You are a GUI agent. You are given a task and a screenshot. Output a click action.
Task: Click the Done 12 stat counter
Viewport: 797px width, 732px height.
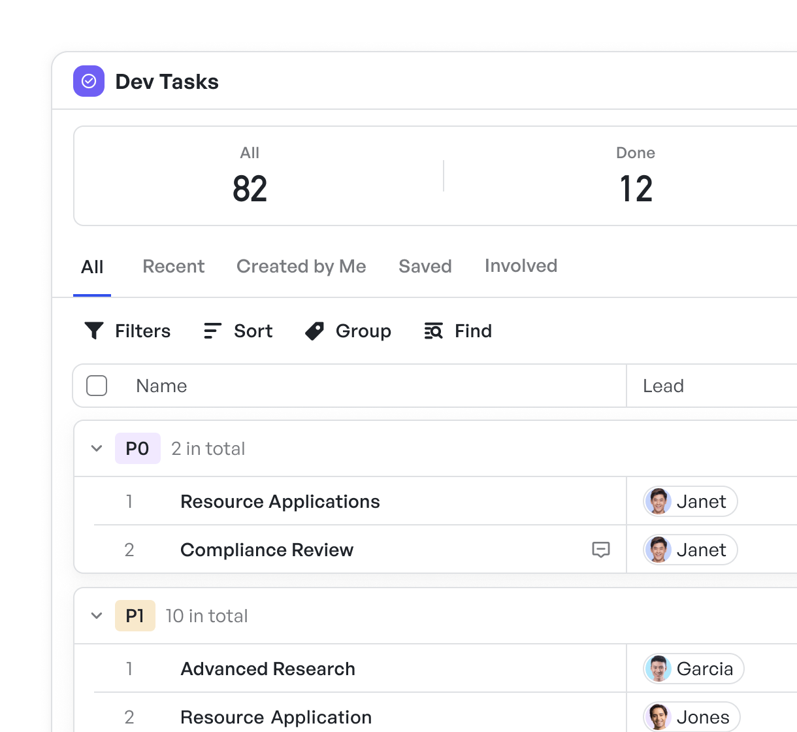[x=636, y=176]
